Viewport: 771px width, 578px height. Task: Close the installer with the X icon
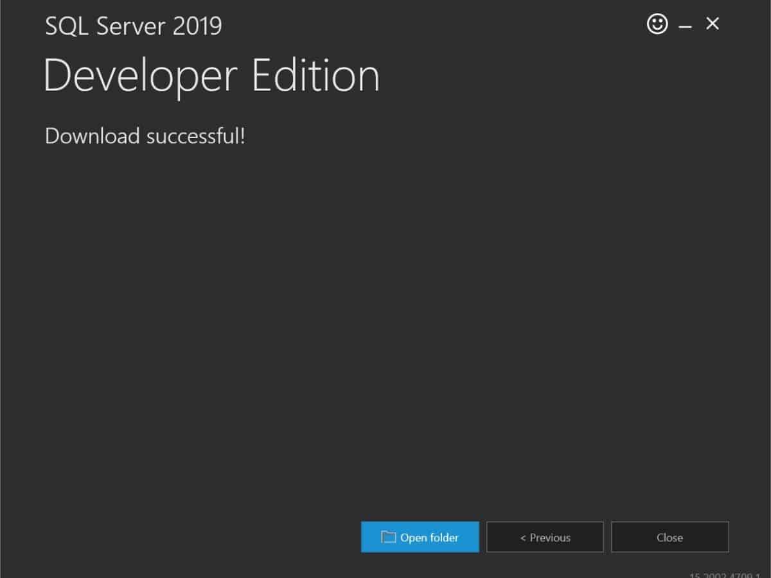tap(713, 24)
